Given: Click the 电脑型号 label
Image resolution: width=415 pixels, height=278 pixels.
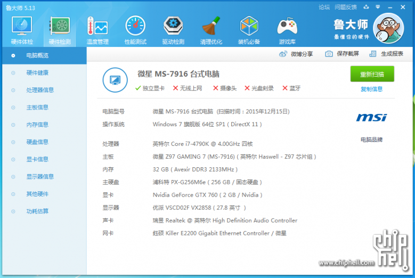Looking at the screenshot, I should click(x=113, y=111).
